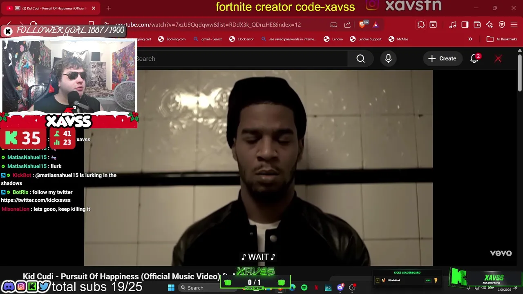The image size is (523, 294).
Task: Open the gmail - Search bookmark
Action: pos(208,39)
